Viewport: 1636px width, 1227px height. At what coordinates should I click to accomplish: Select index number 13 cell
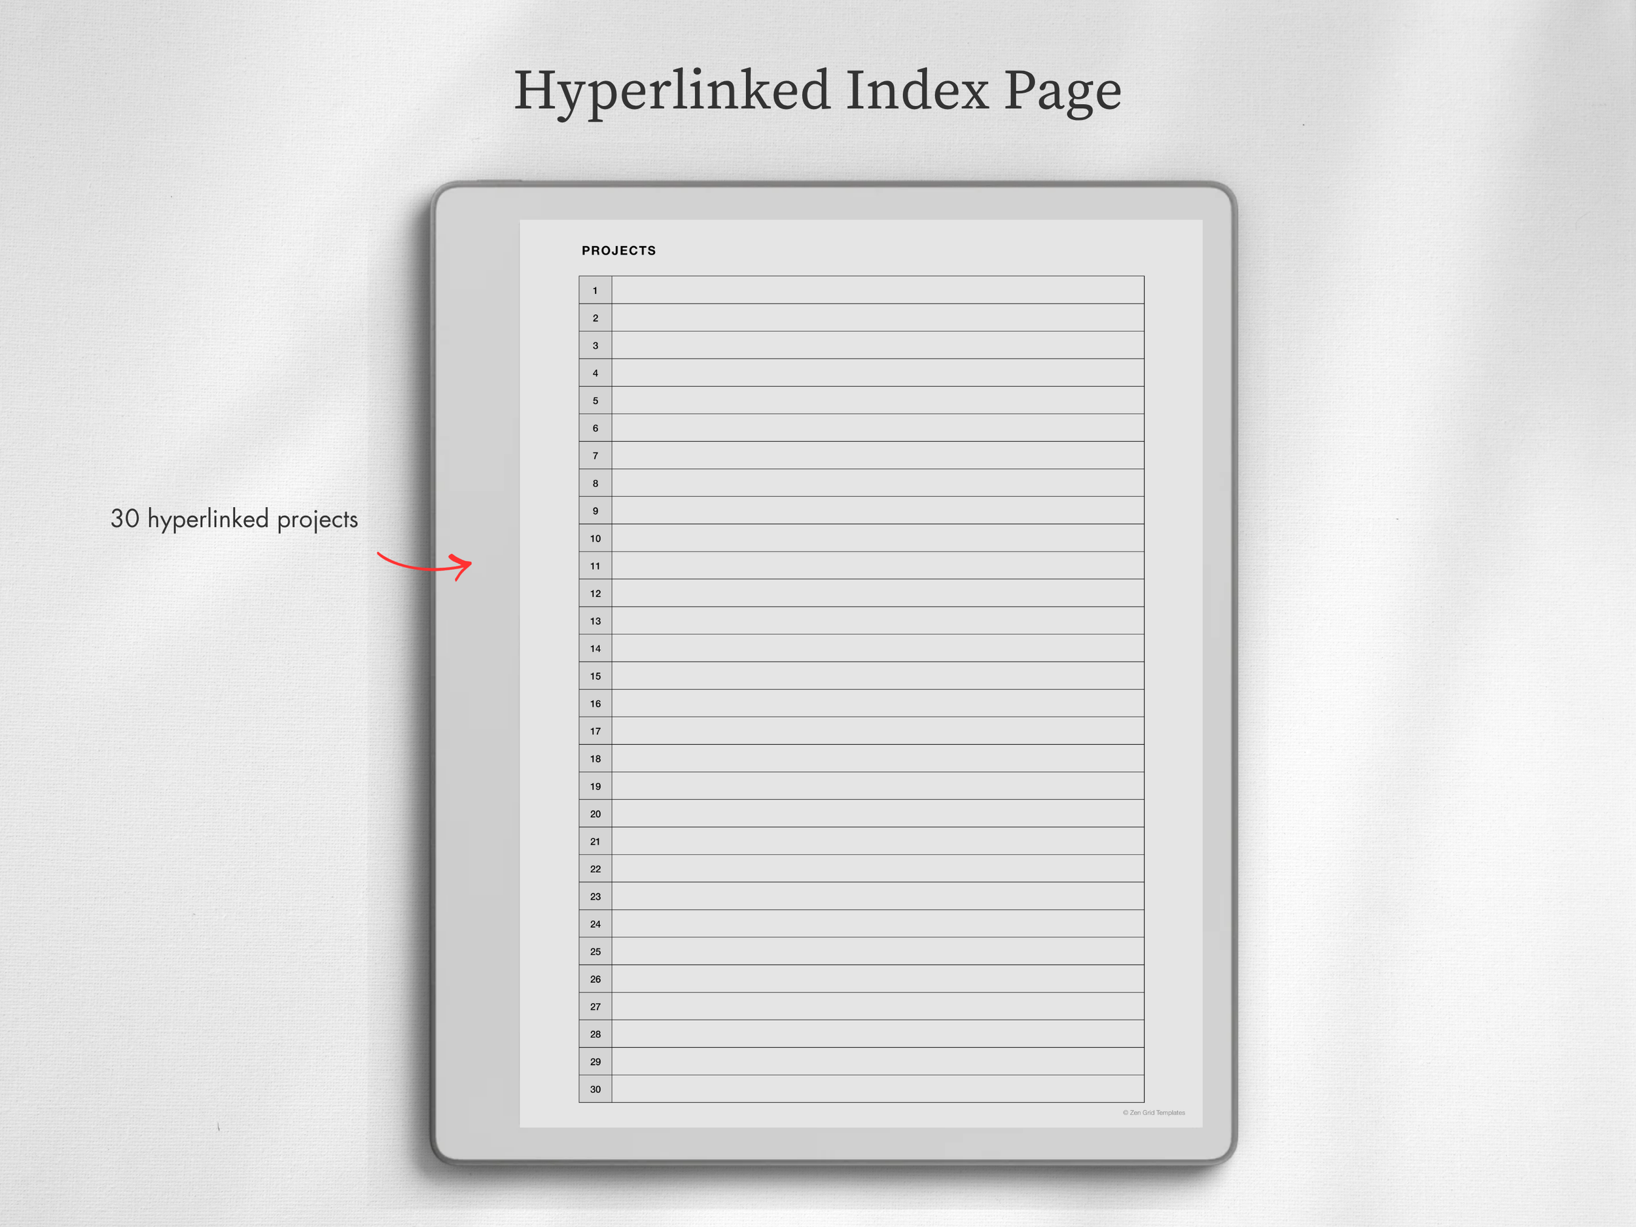tap(596, 620)
